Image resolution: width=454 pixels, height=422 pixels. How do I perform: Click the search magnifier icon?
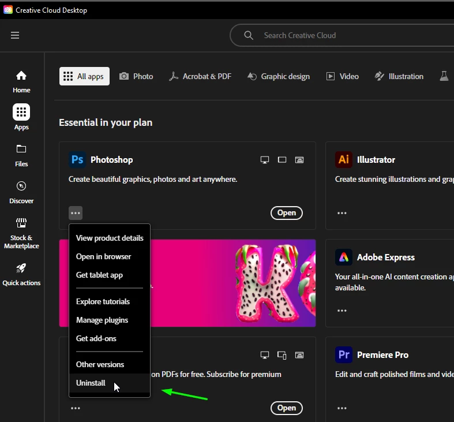point(249,35)
